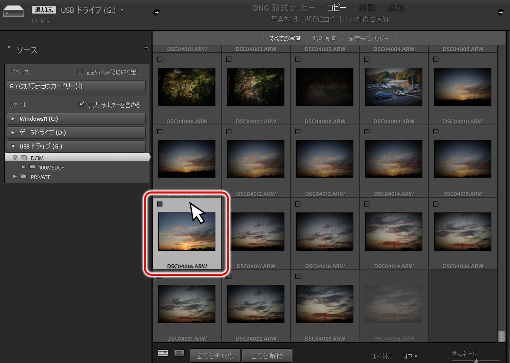Select the 追加 import mode
Screen dimensions: 510x363
click(396, 8)
